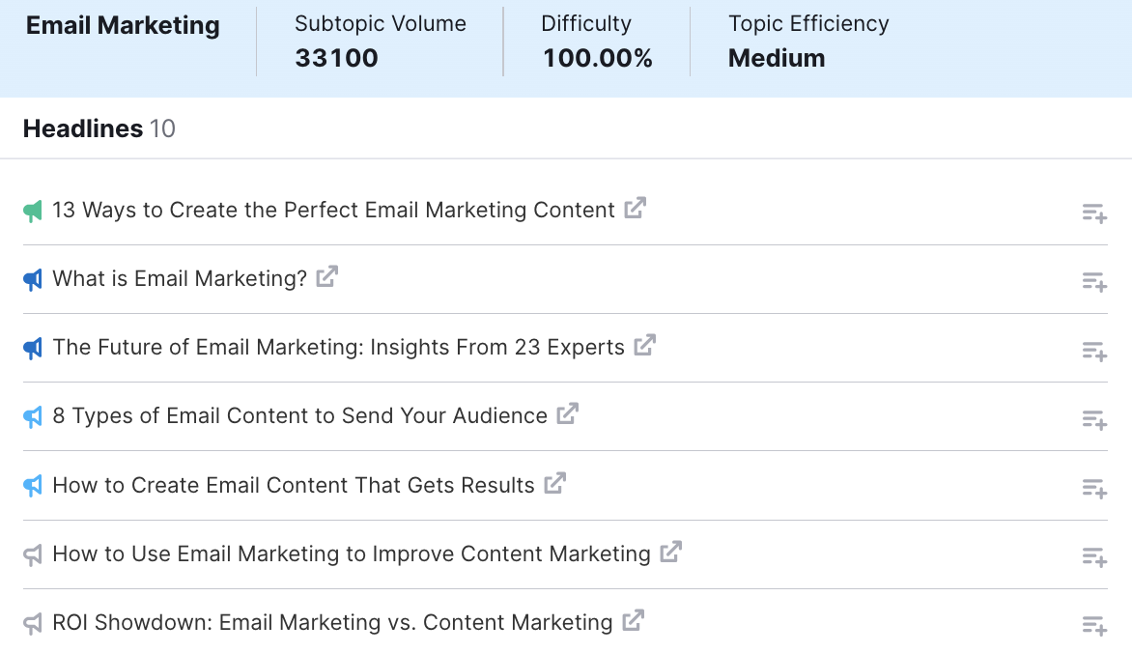Open external link for "How to Create Email Content"
Image resolution: width=1132 pixels, height=653 pixels.
(x=554, y=483)
